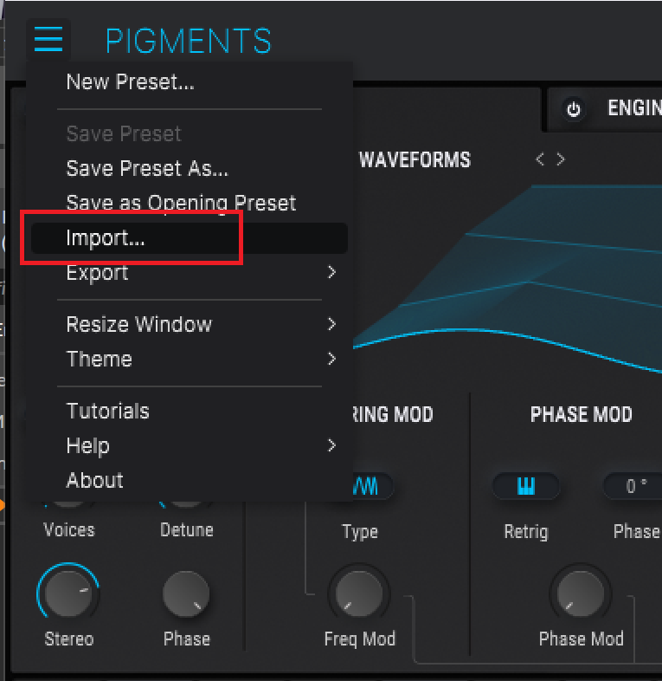Click the Stereo label

69,639
